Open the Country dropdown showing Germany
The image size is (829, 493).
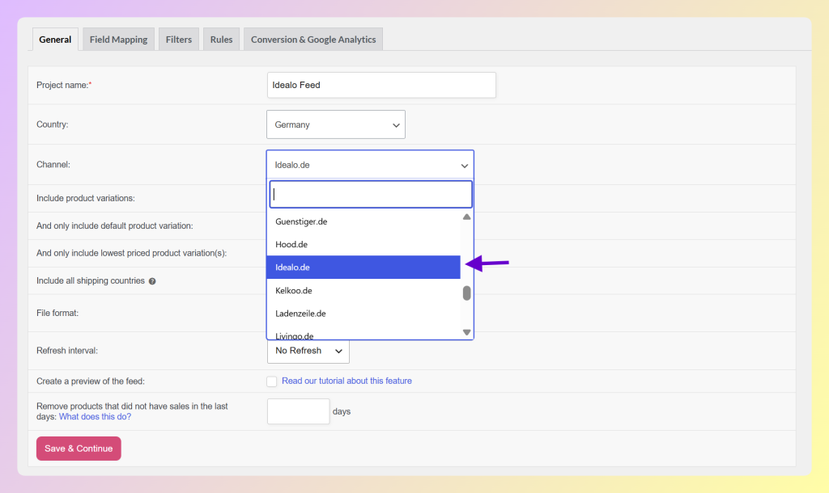pyautogui.click(x=336, y=124)
